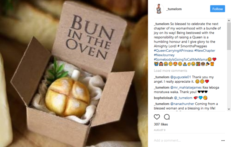The width and height of the screenshot is (231, 147).
Task: Open the comment bubble icon
Action: [x=167, y=117]
